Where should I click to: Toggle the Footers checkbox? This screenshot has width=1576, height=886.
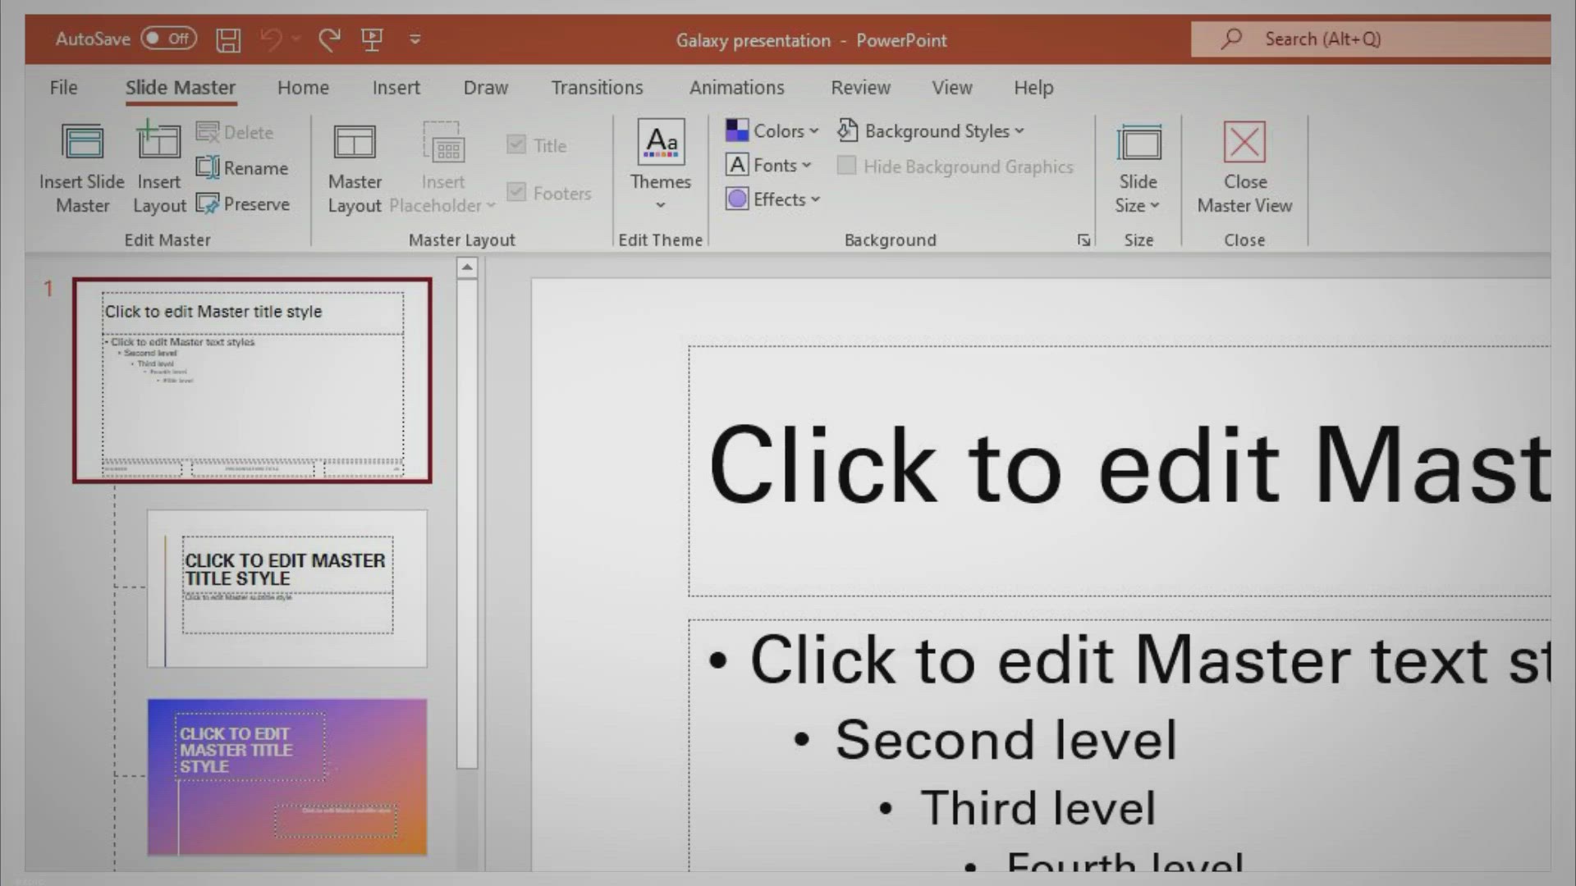pos(516,192)
